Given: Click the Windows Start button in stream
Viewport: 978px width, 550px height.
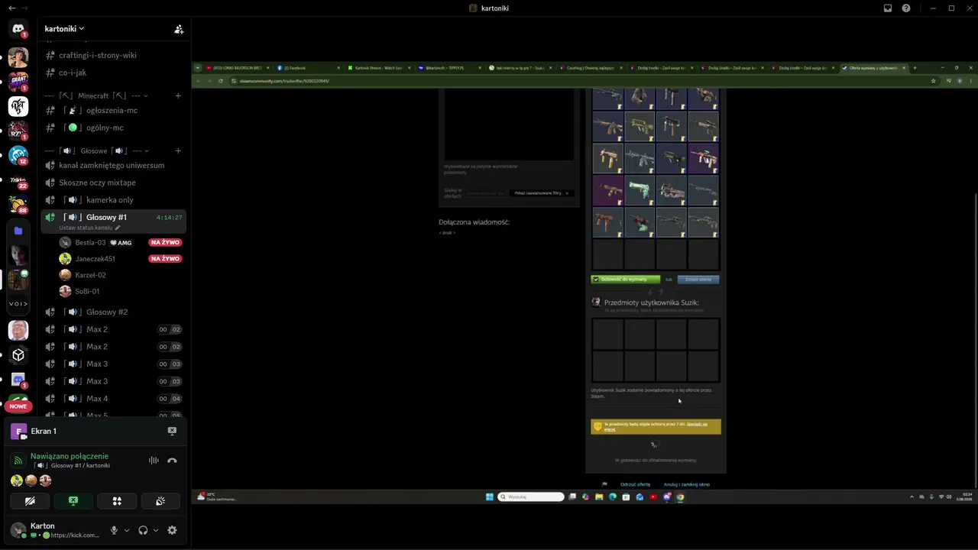Looking at the screenshot, I should [x=490, y=497].
